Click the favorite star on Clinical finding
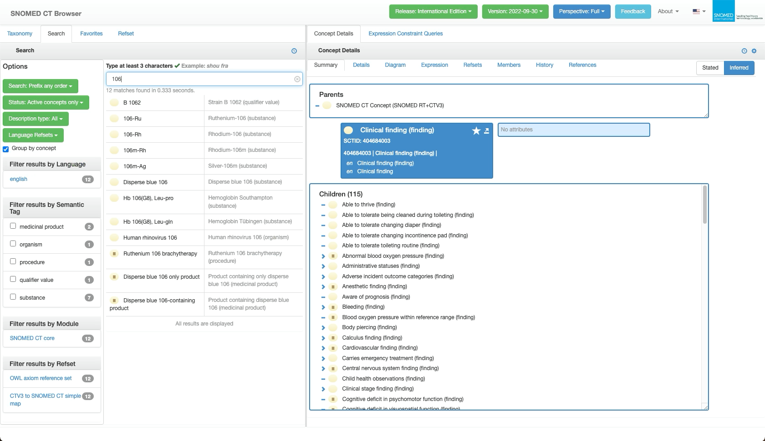Viewport: 765px width, 441px height. pyautogui.click(x=476, y=131)
